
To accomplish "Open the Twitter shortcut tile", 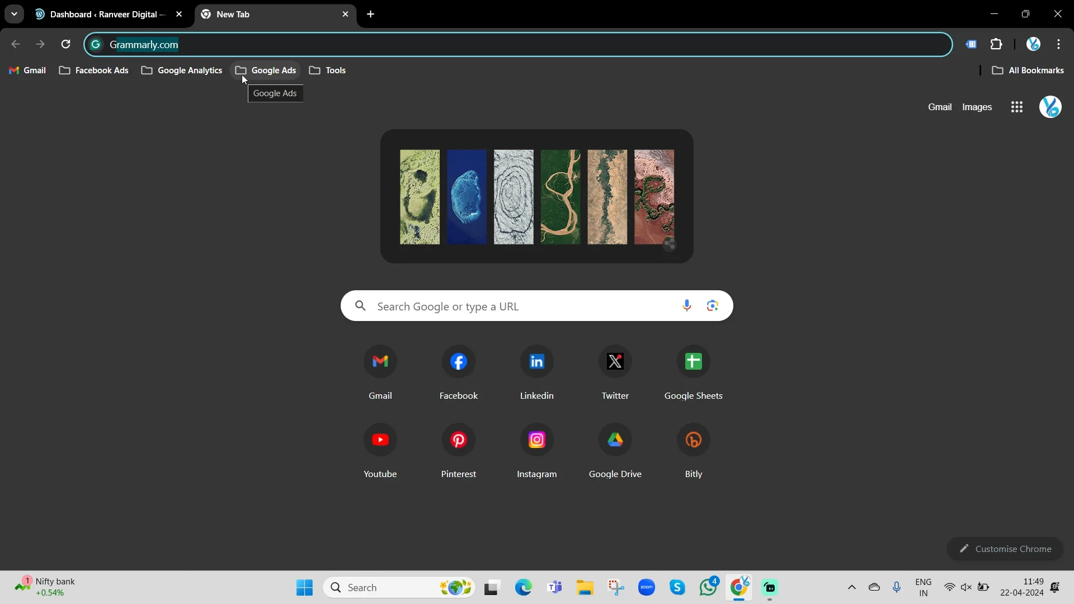I will [x=615, y=372].
